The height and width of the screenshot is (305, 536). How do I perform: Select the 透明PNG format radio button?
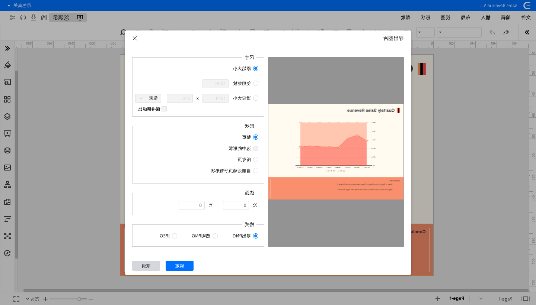pos(215,236)
